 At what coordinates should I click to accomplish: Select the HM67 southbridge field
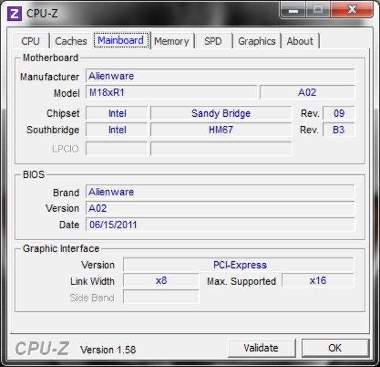221,130
